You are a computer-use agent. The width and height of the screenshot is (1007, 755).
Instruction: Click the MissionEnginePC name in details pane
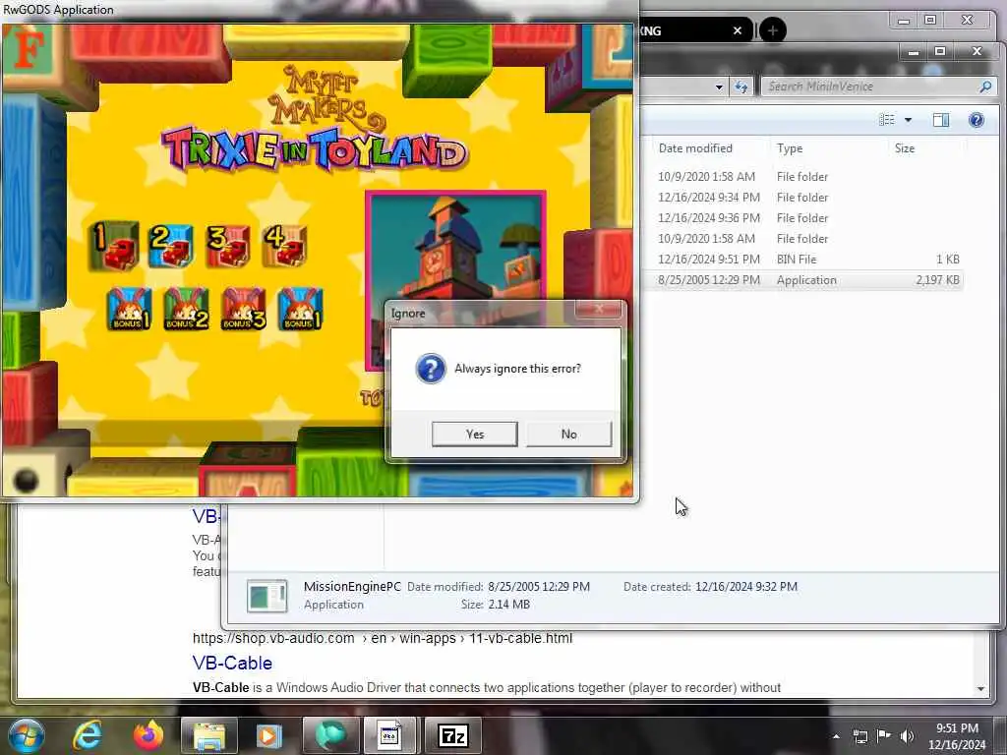click(352, 586)
